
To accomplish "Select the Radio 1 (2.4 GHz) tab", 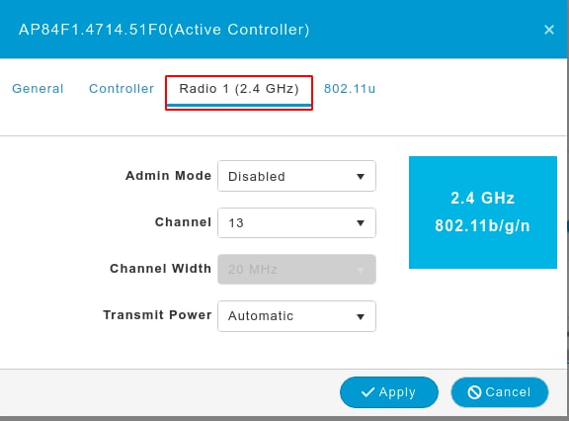I will [239, 93].
